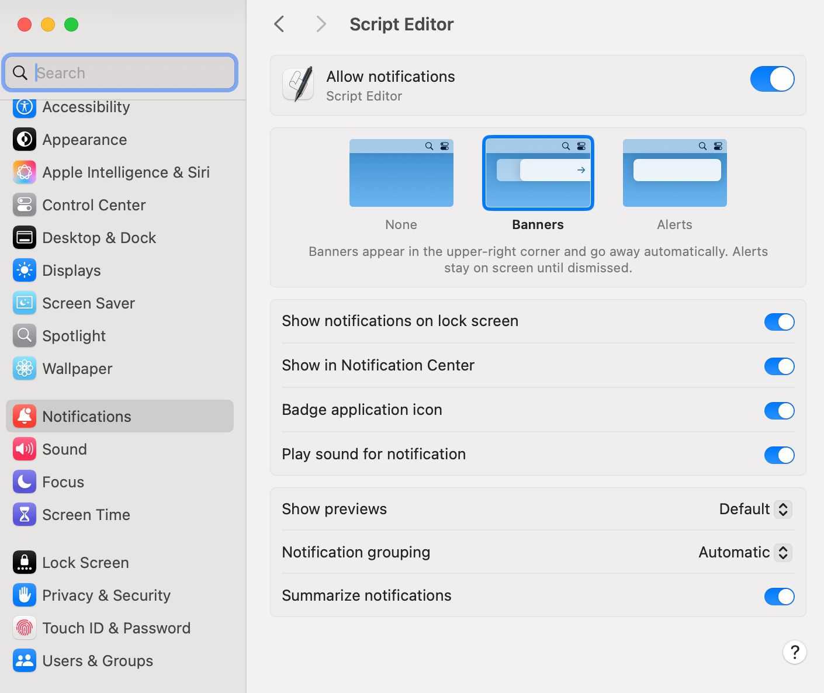Open help with the question mark button

click(x=795, y=652)
